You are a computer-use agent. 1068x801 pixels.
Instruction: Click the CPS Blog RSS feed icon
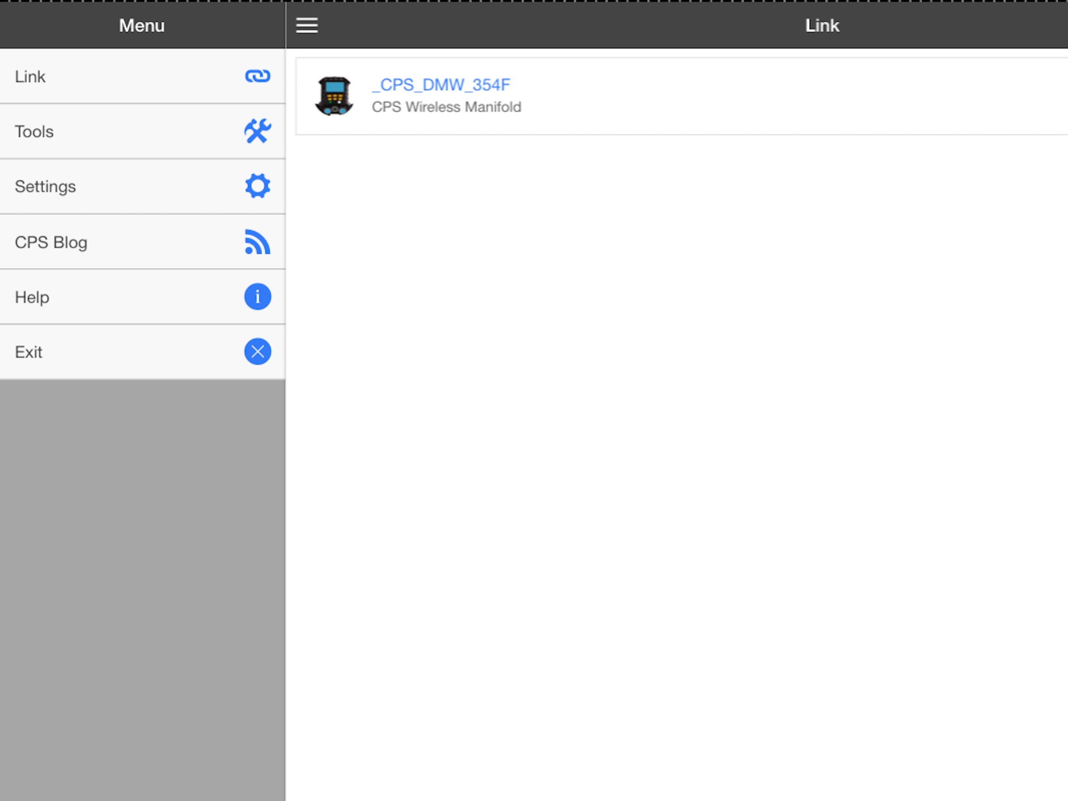[258, 242]
